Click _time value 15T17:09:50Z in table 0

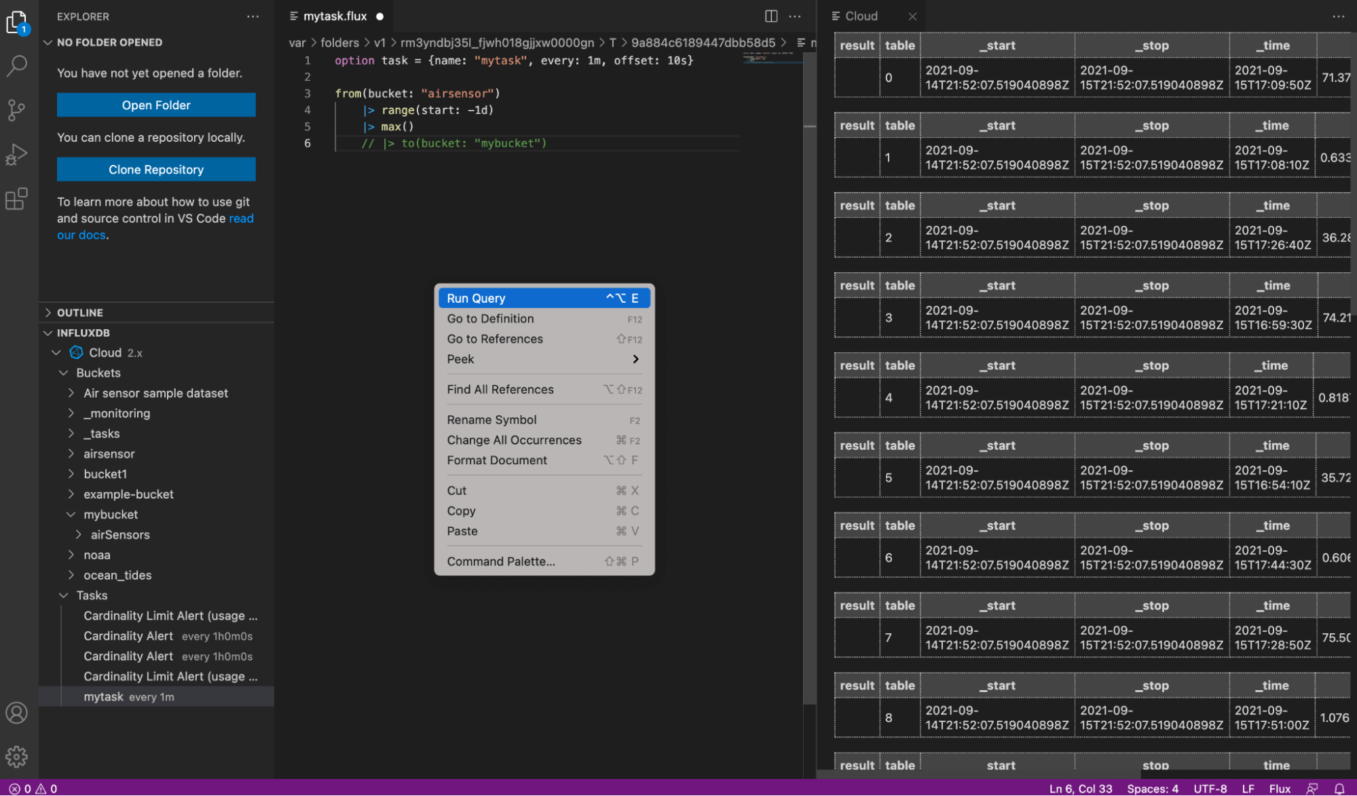point(1272,78)
